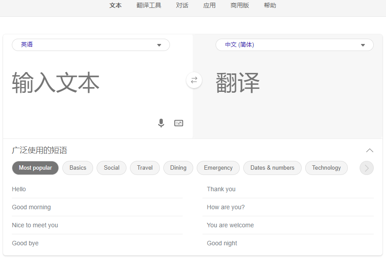
Task: Select the phrase "Thank you"
Action: 221,189
